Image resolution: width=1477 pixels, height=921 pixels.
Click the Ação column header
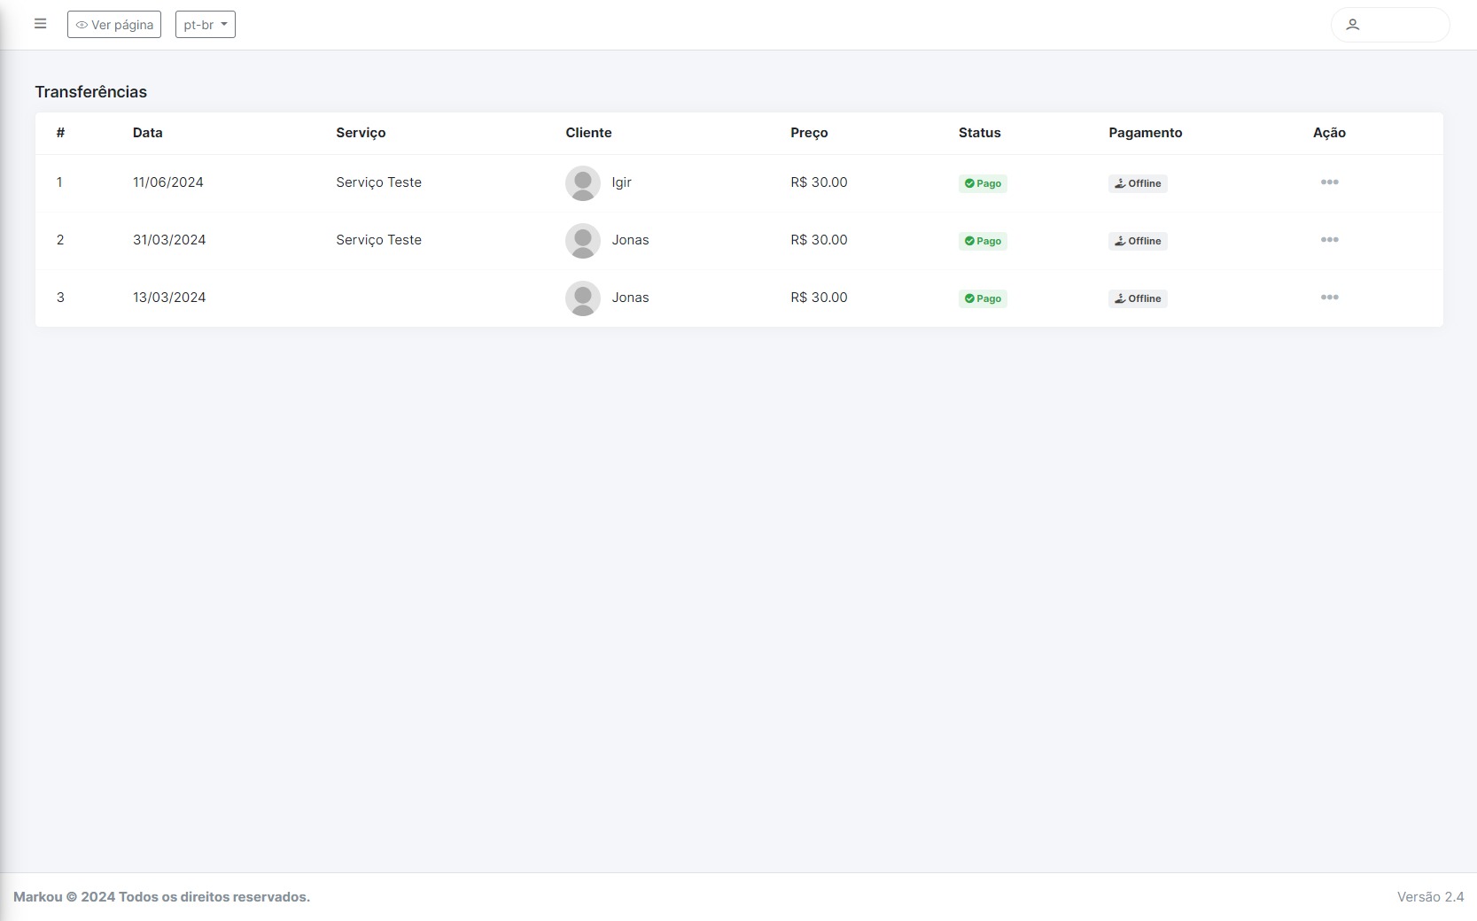point(1329,133)
